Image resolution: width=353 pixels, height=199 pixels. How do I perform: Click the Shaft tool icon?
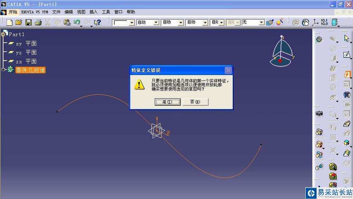[x=347, y=94]
